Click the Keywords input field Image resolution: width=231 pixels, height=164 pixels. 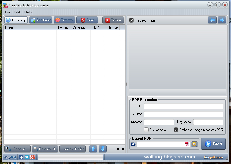(x=208, y=122)
